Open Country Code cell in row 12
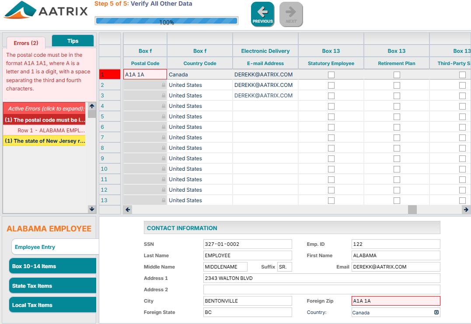Screen dimensions: 471x324 pos(200,190)
